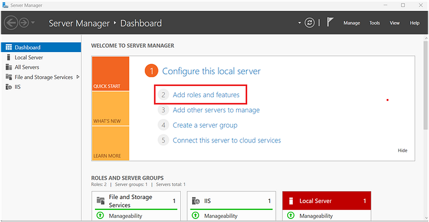429x222 pixels.
Task: Click green status icon in File and Storage tile
Action: pos(100,216)
